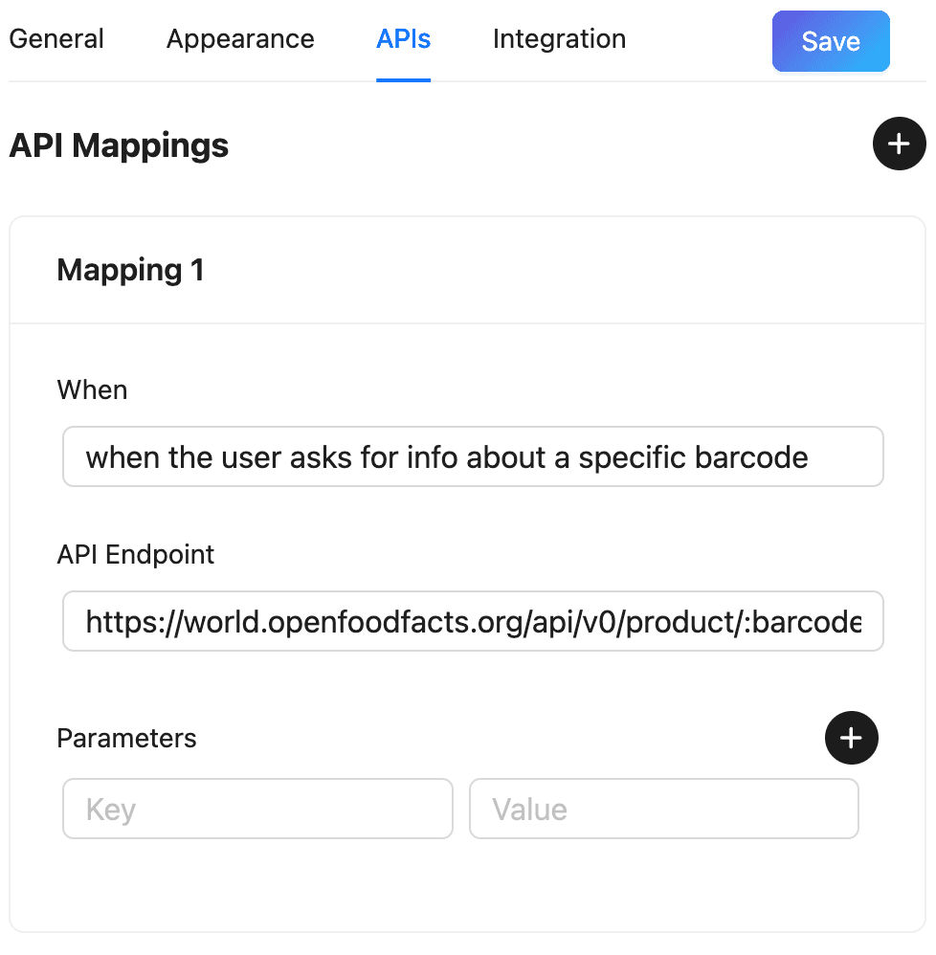Click the API Endpoint label
Image resolution: width=936 pixels, height=955 pixels.
(136, 555)
